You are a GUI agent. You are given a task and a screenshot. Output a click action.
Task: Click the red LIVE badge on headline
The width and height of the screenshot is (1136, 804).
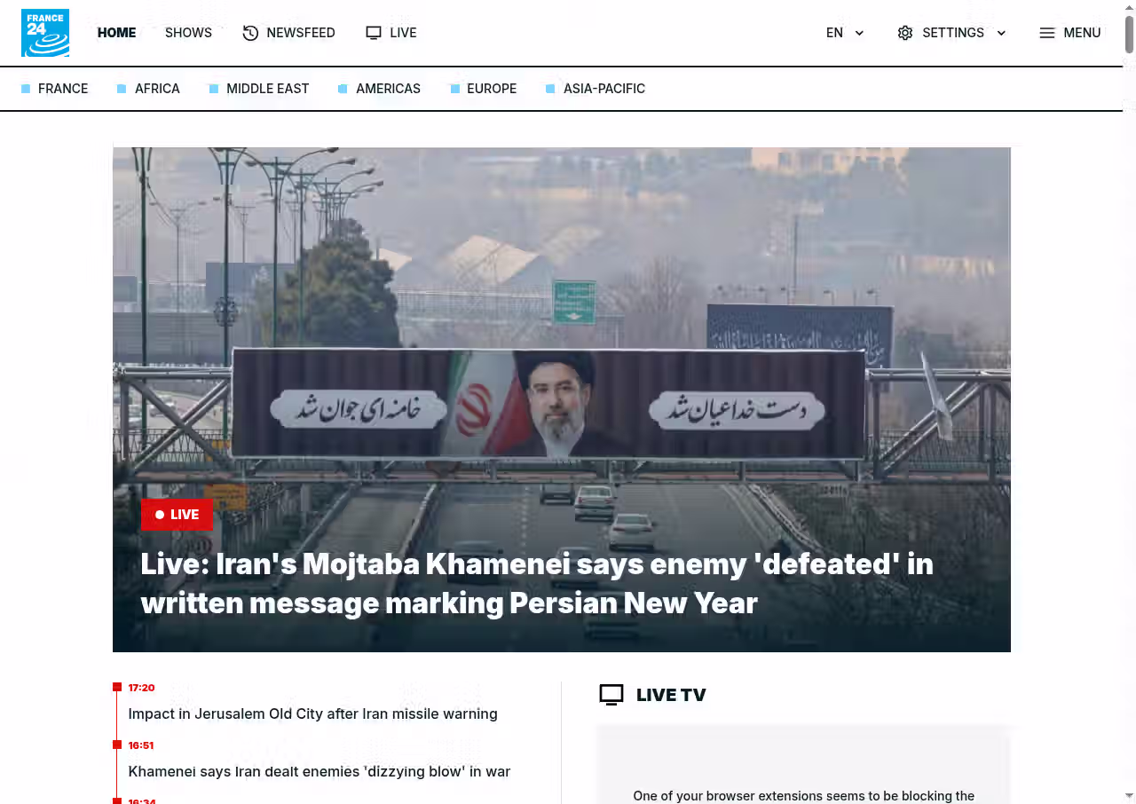click(177, 514)
